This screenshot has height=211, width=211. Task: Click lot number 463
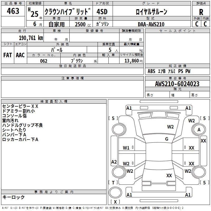13,11
